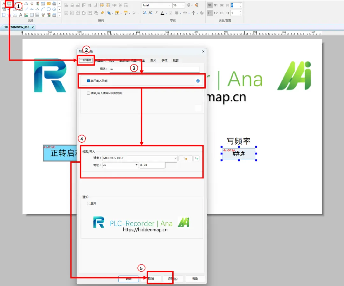Switch to 安全 tab
This screenshot has width=344, height=286.
[x=142, y=60]
